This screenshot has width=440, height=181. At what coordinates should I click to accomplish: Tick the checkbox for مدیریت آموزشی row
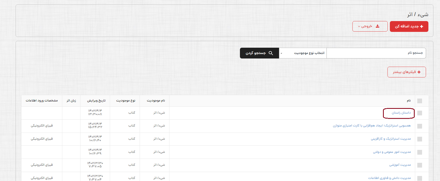(x=420, y=165)
